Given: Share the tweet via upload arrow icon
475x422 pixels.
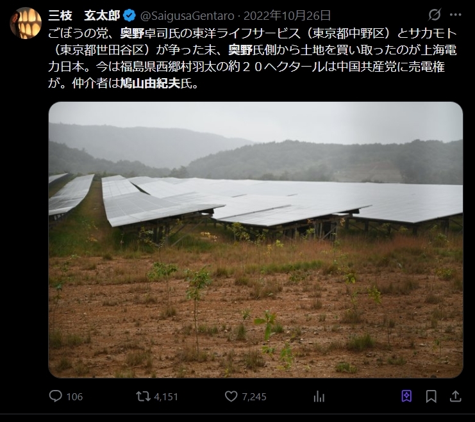Looking at the screenshot, I should coord(454,396).
